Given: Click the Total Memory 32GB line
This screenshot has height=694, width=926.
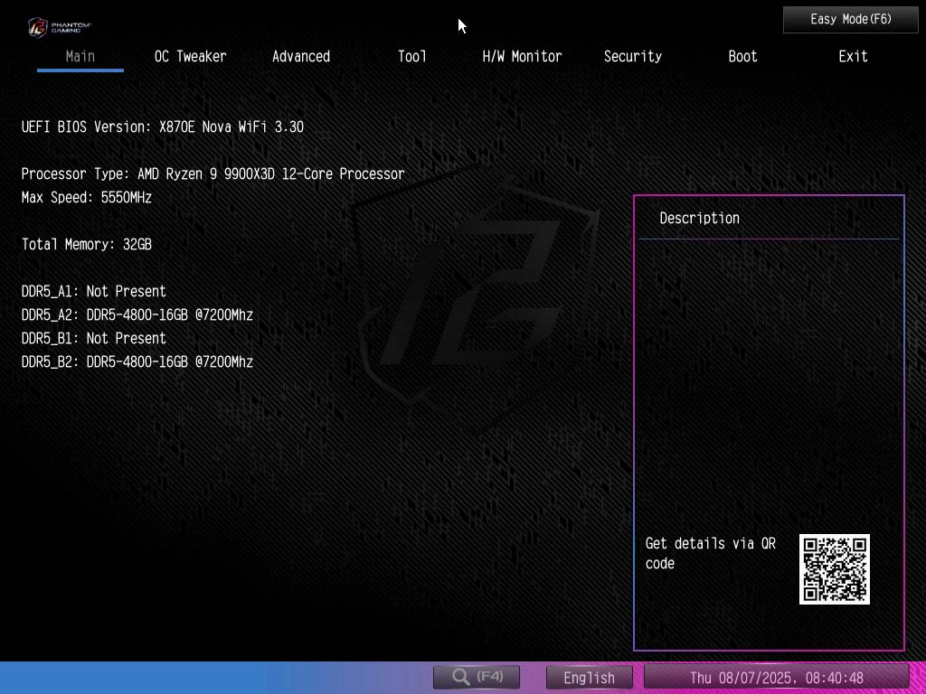Looking at the screenshot, I should (x=86, y=244).
